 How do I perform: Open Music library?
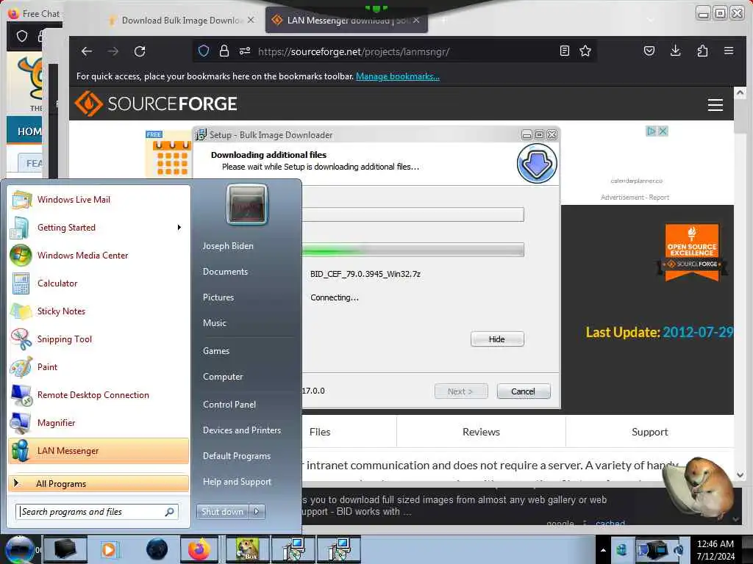click(x=215, y=323)
